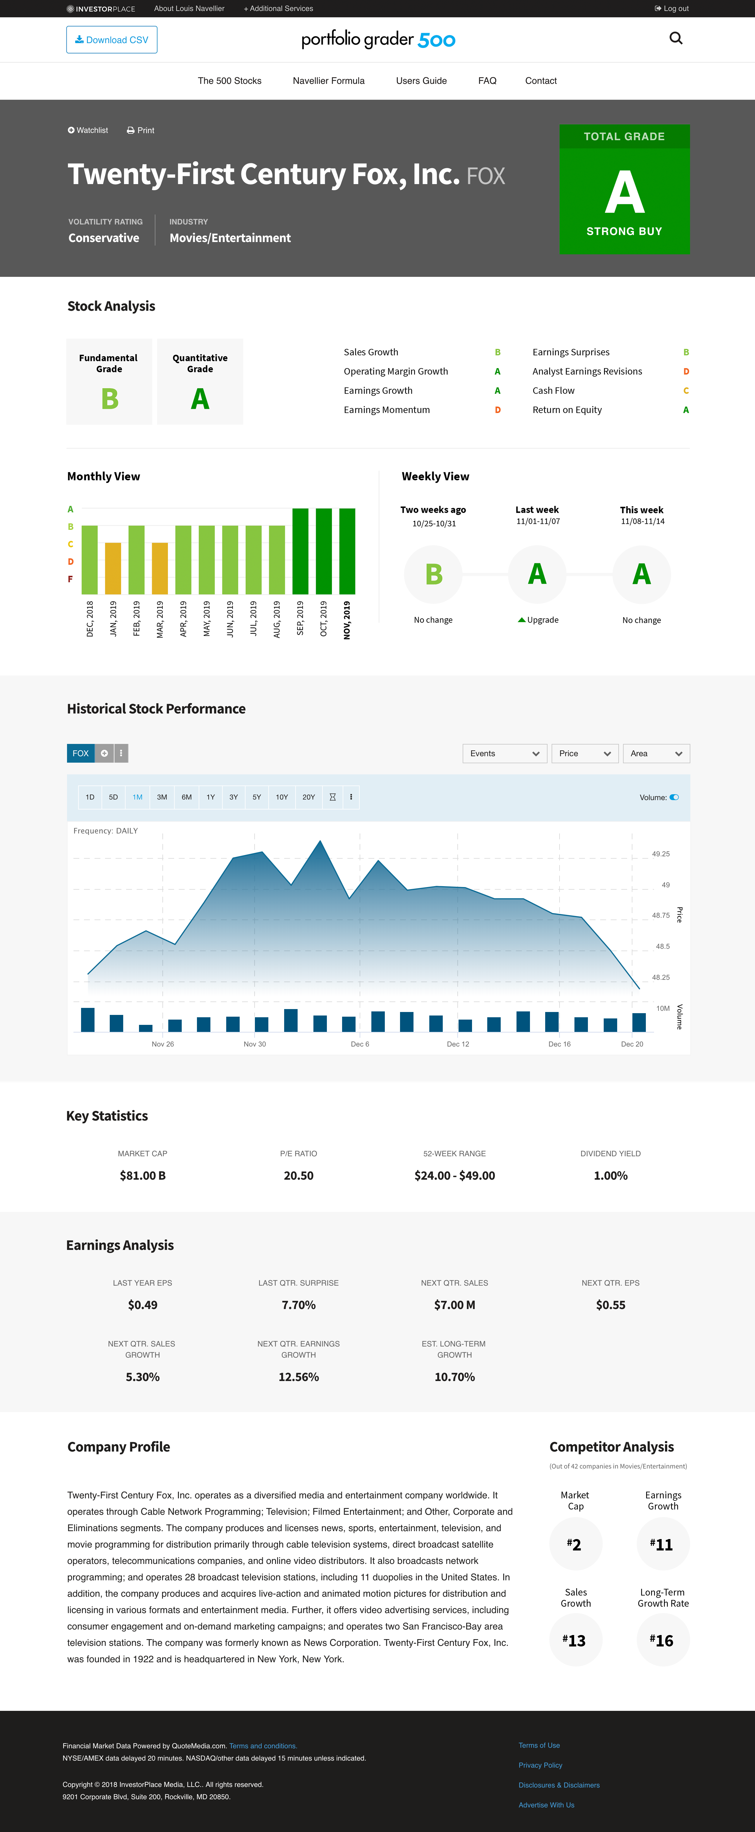The width and height of the screenshot is (755, 1832).
Task: Toggle the Volume switch
Action: pos(674,797)
